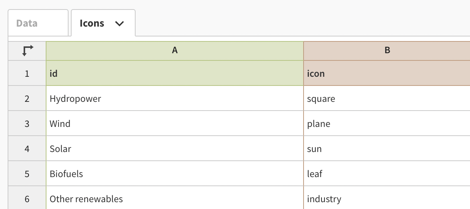The height and width of the screenshot is (209, 470).
Task: Select column A header
Action: tap(175, 51)
